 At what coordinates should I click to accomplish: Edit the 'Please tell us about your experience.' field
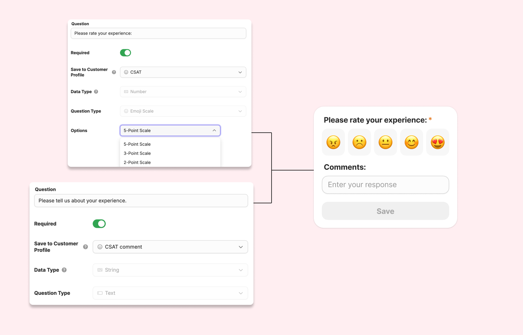[141, 201]
